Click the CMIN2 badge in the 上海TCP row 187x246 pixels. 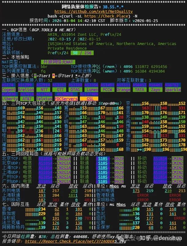177,168
